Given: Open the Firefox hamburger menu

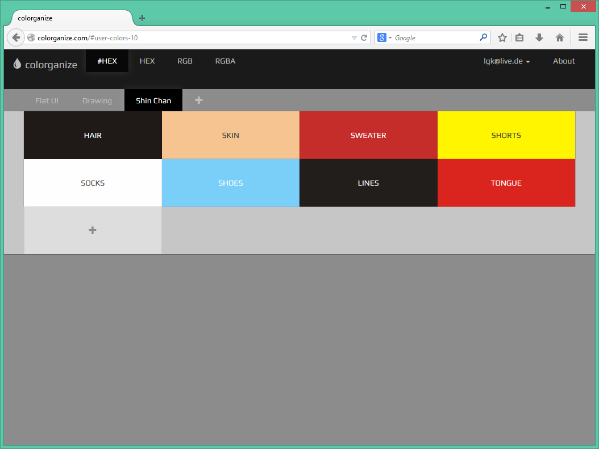Looking at the screenshot, I should 583,37.
